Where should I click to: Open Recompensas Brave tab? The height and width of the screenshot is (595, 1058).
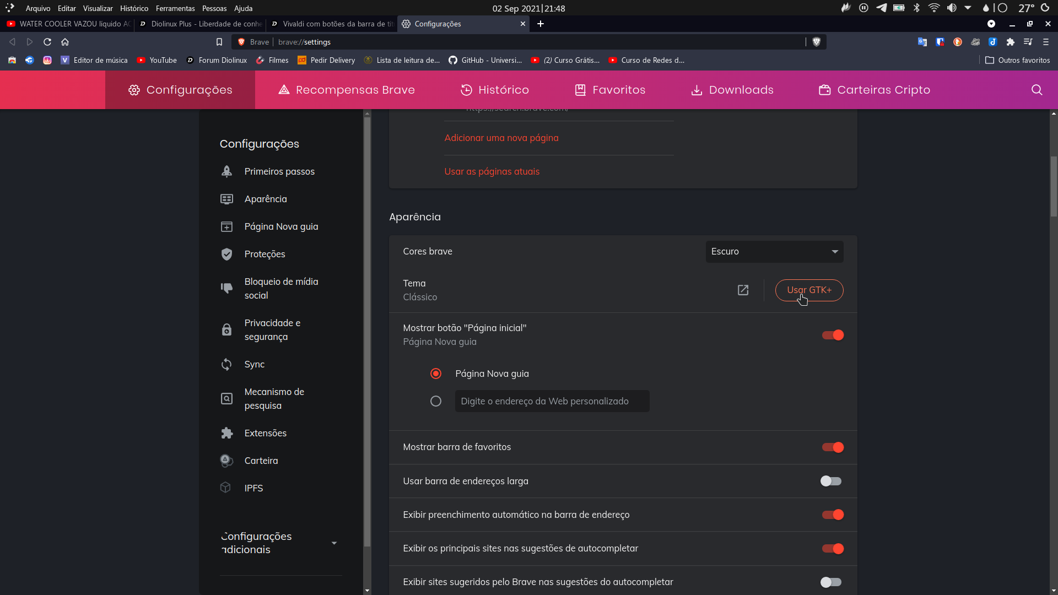pyautogui.click(x=347, y=90)
